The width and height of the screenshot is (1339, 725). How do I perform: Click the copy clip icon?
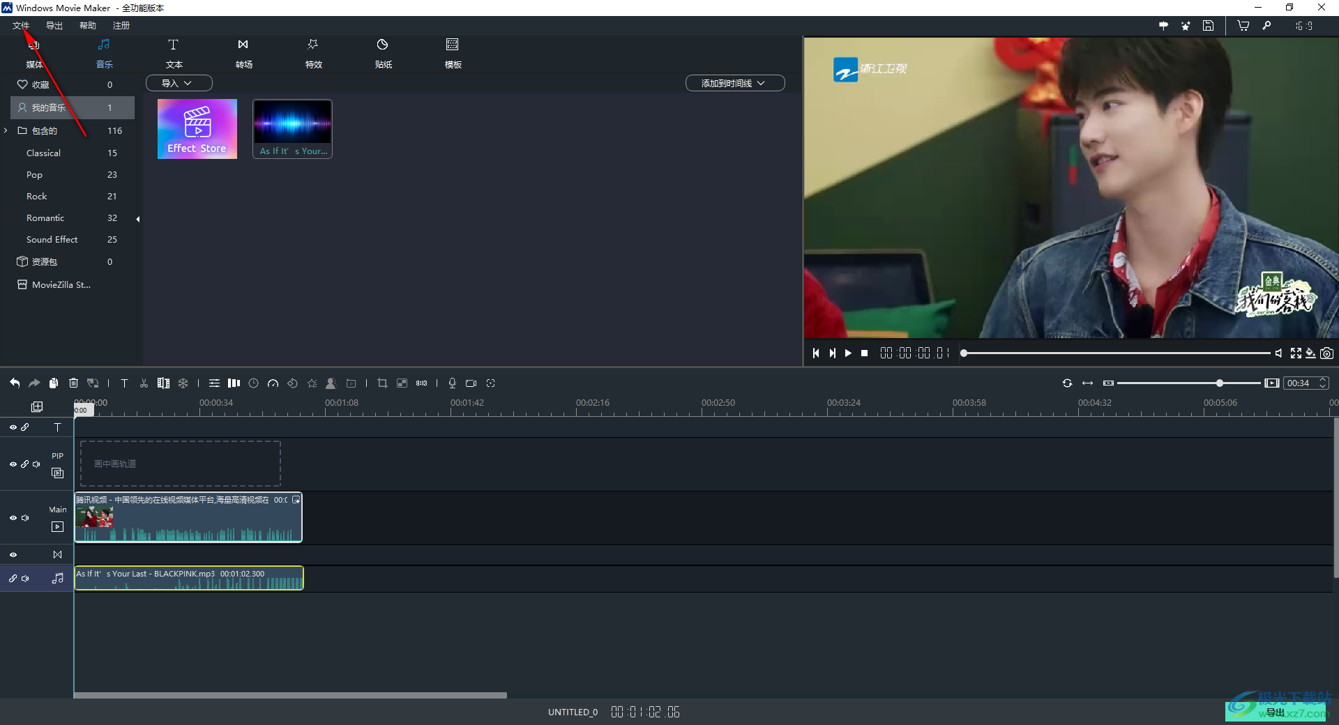(x=54, y=383)
